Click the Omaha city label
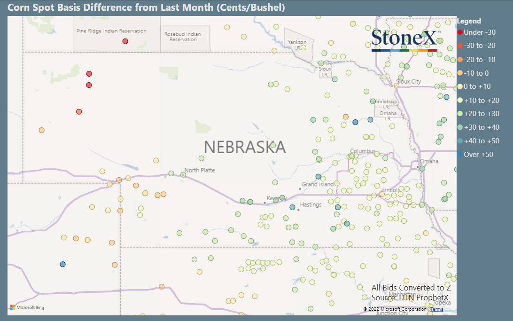513x321 pixels. click(x=429, y=161)
